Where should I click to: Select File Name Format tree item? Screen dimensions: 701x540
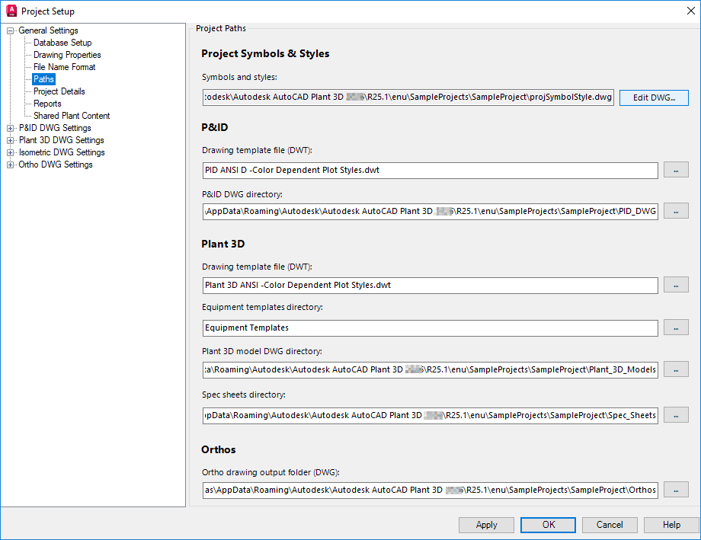point(65,67)
